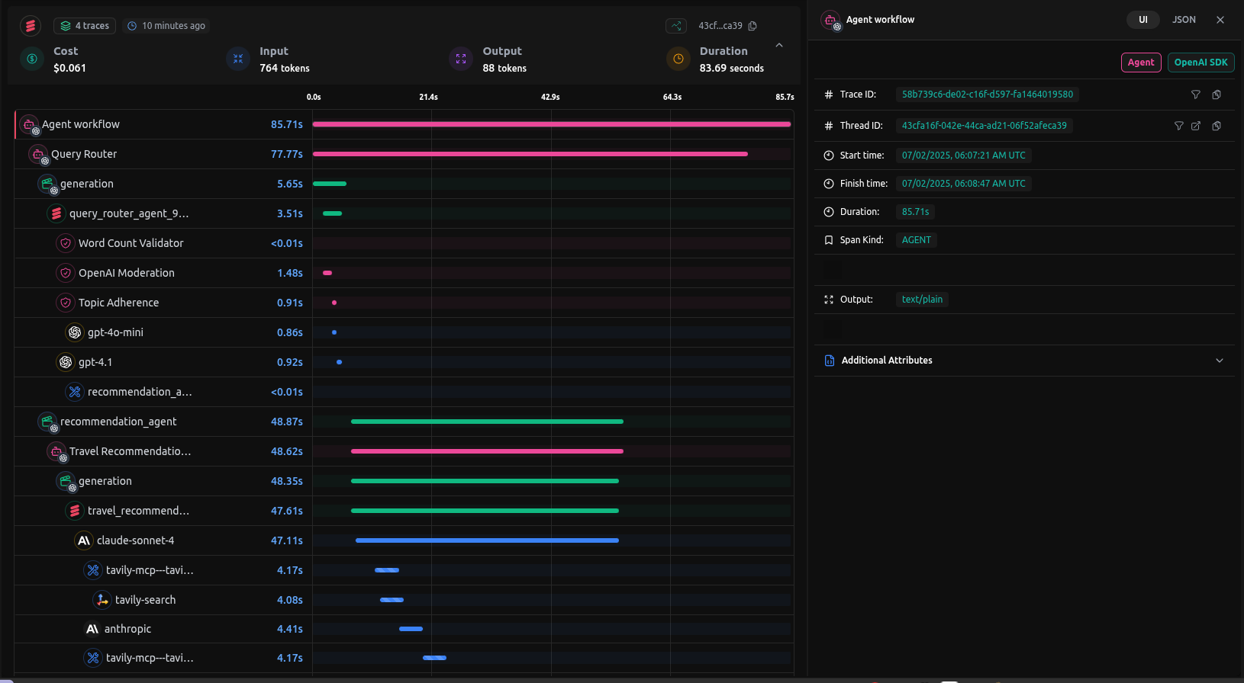Copy the Thread ID value
The image size is (1244, 683).
click(1217, 126)
